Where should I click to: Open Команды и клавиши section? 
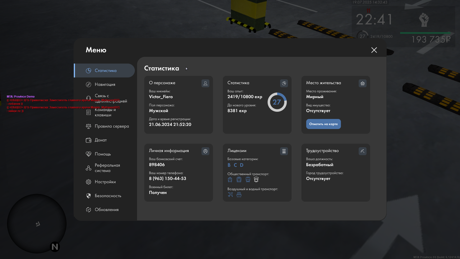click(104, 112)
